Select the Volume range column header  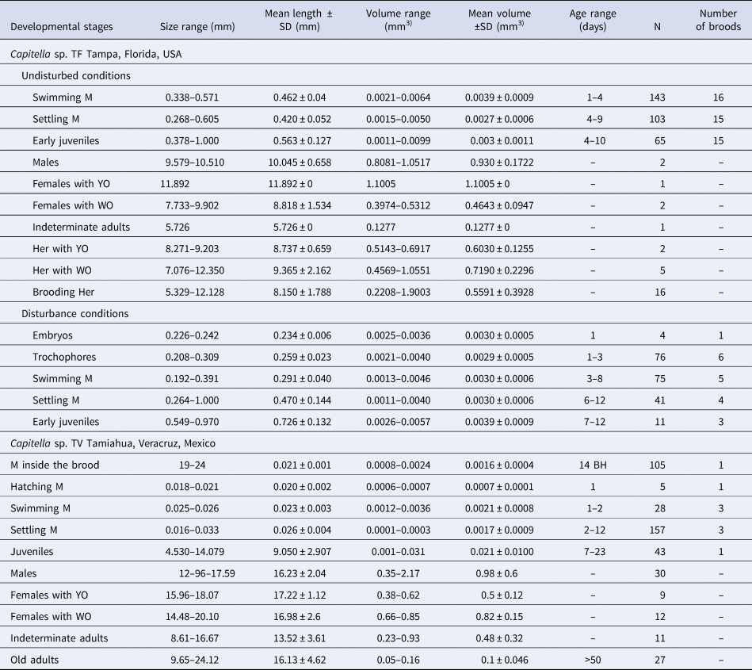[x=399, y=20]
